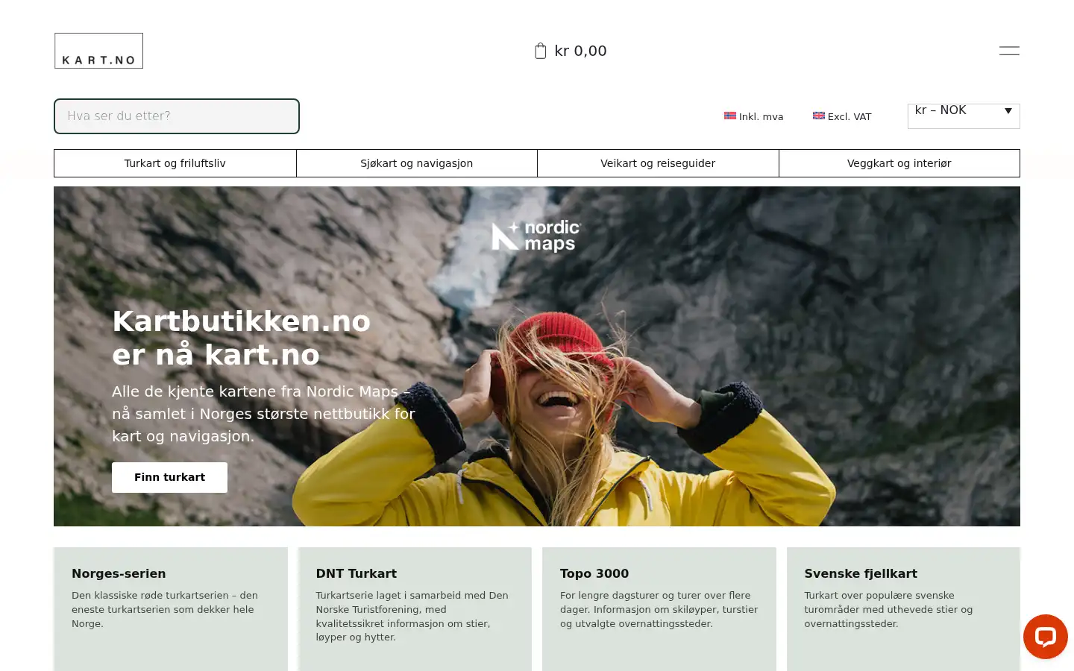Open the Norges-serien card
The image size is (1074, 671).
coord(171,609)
